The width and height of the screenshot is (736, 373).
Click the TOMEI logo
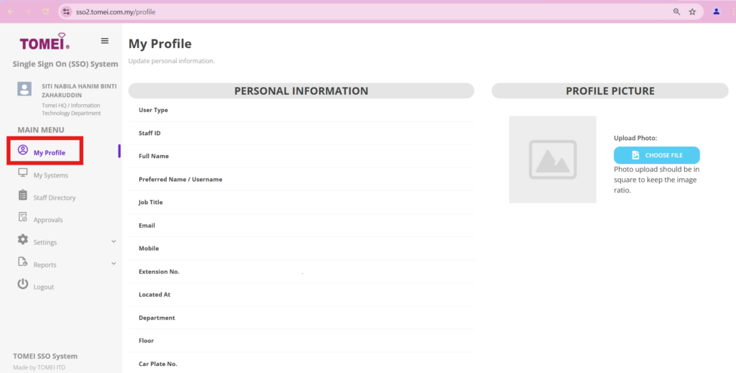pos(45,42)
